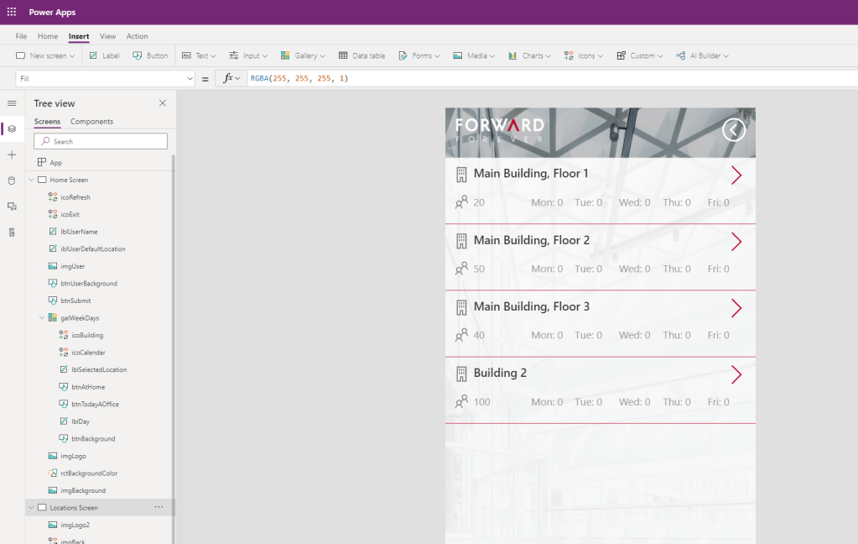Click the Search field in Tree view
Image resolution: width=858 pixels, height=544 pixels.
click(x=101, y=141)
